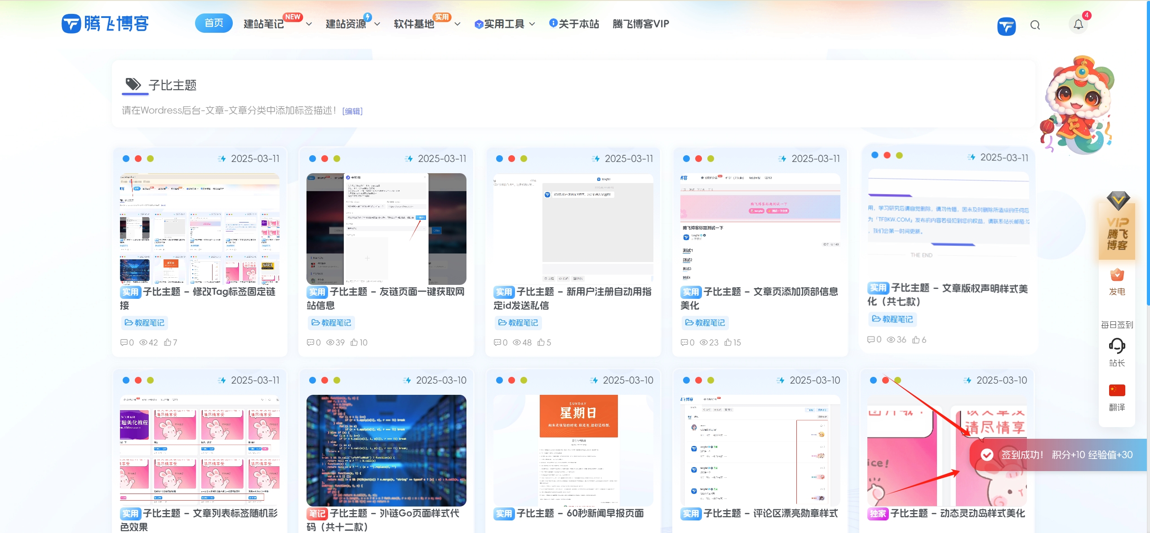Open article 60秒新闻早报页面 title
Image resolution: width=1150 pixels, height=533 pixels.
point(569,513)
